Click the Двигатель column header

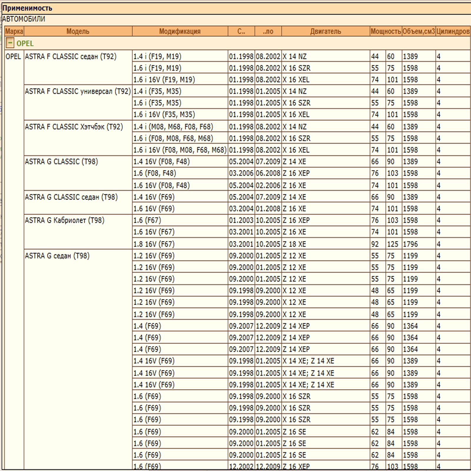(x=326, y=31)
